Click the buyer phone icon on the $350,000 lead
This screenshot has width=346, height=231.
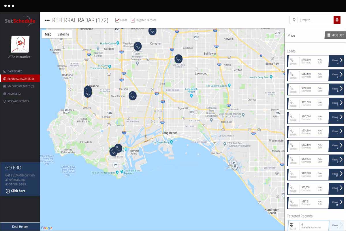(x=292, y=88)
